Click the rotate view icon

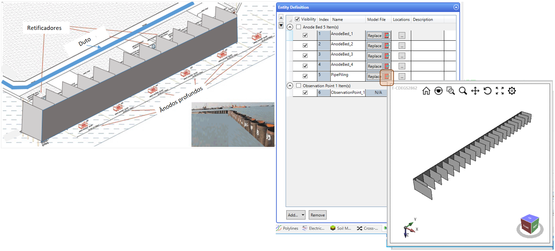tap(487, 91)
